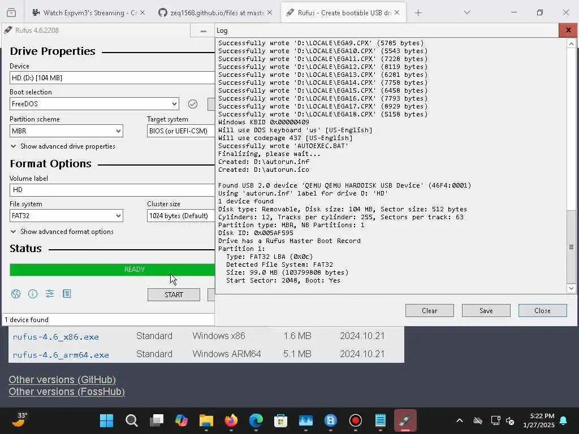
Task: Click the START button in Rufus
Action: coord(174,295)
